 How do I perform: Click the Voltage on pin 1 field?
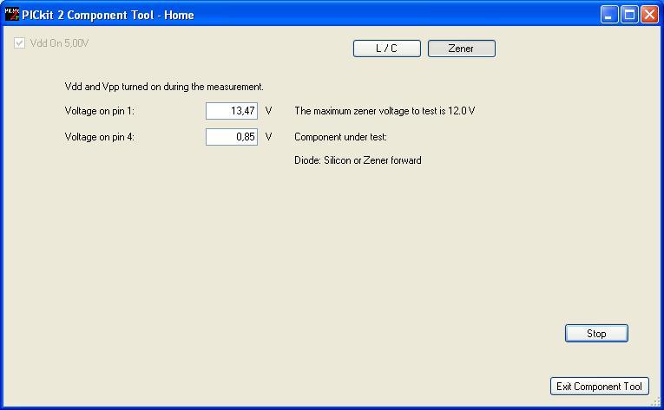click(x=232, y=111)
